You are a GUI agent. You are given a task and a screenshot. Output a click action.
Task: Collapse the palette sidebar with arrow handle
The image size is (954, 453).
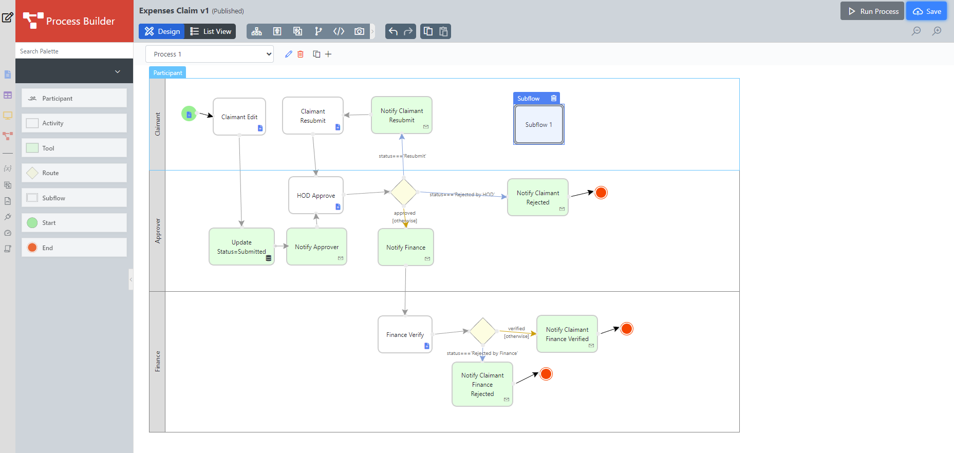[131, 279]
